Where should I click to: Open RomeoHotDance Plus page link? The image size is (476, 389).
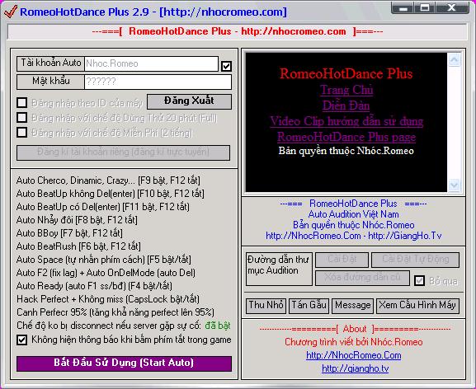(346, 137)
